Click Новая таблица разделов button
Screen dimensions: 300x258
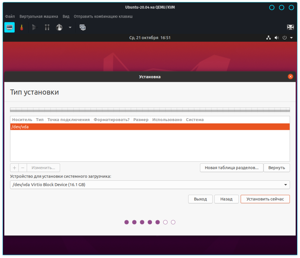231,168
